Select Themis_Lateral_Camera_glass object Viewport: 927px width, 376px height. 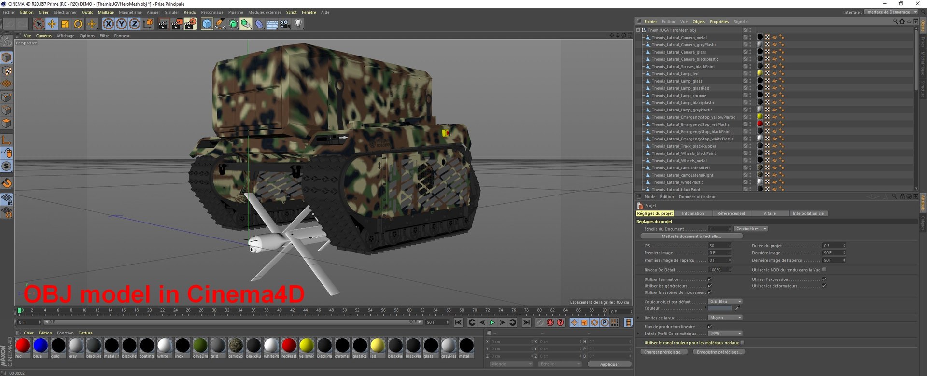tap(678, 52)
